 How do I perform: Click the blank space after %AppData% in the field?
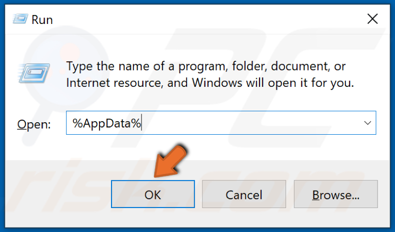[x=249, y=123]
